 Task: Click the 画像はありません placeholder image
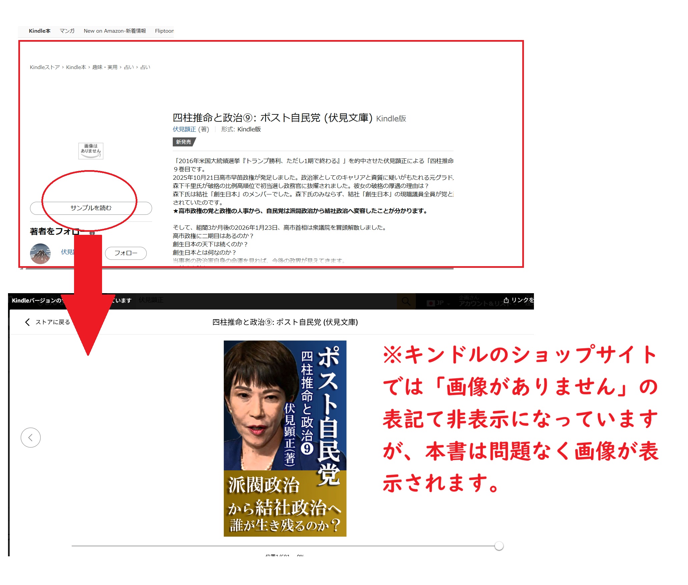pos(91,151)
